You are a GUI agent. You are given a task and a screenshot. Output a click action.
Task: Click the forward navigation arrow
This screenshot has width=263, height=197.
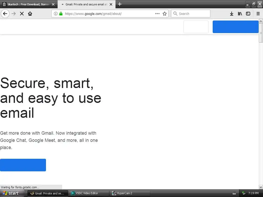tap(14, 14)
